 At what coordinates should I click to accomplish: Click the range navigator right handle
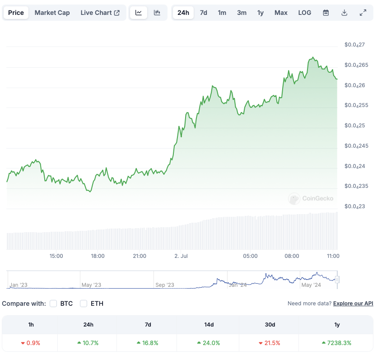337,280
